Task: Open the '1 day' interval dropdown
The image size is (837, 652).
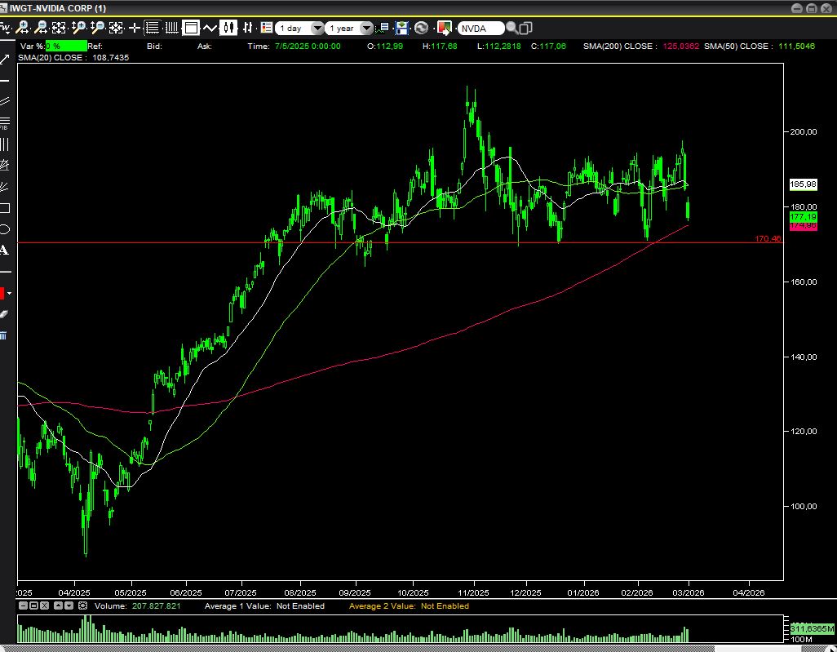Action: [x=317, y=28]
